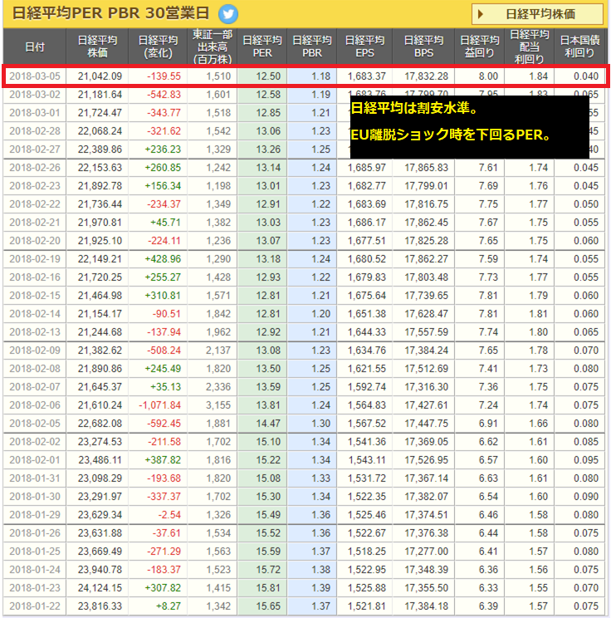Select date cell 2018-02-13
This screenshot has width=611, height=618.
tap(35, 332)
